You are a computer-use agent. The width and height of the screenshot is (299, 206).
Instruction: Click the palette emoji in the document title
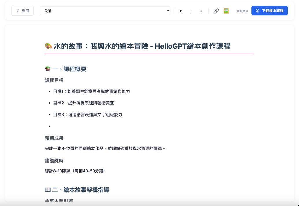tap(48, 46)
